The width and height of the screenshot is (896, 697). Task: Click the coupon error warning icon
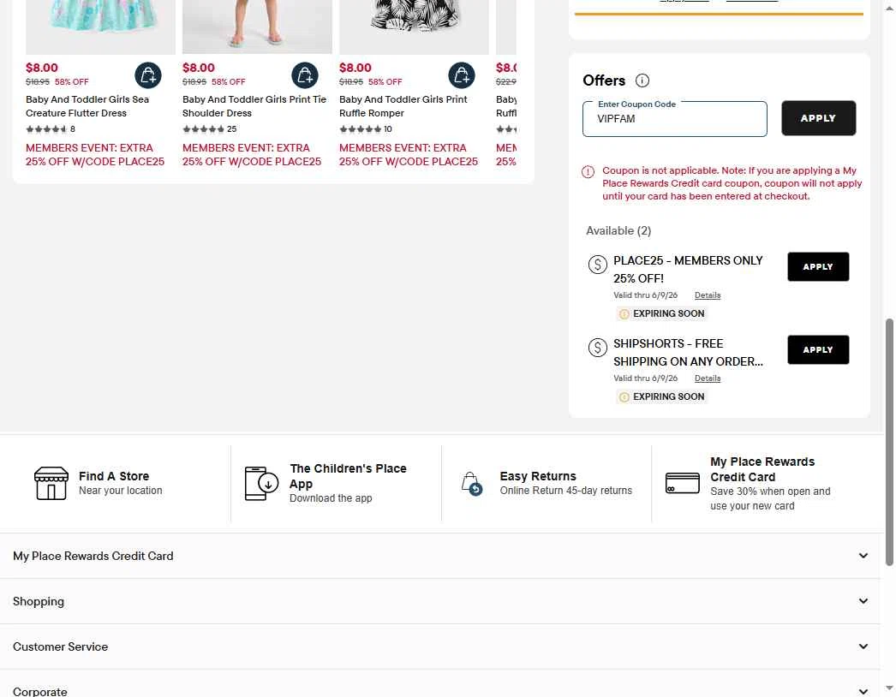[x=588, y=172]
